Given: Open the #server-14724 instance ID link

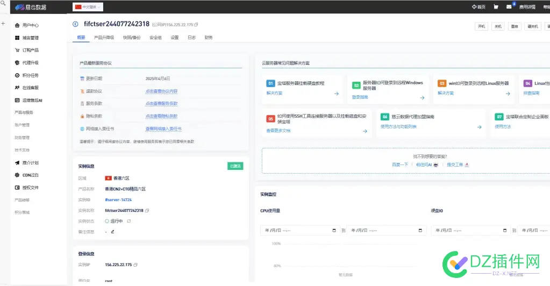Looking at the screenshot, I should 118,199.
